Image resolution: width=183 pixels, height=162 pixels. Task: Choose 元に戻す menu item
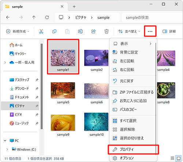pyautogui.click(x=132, y=81)
